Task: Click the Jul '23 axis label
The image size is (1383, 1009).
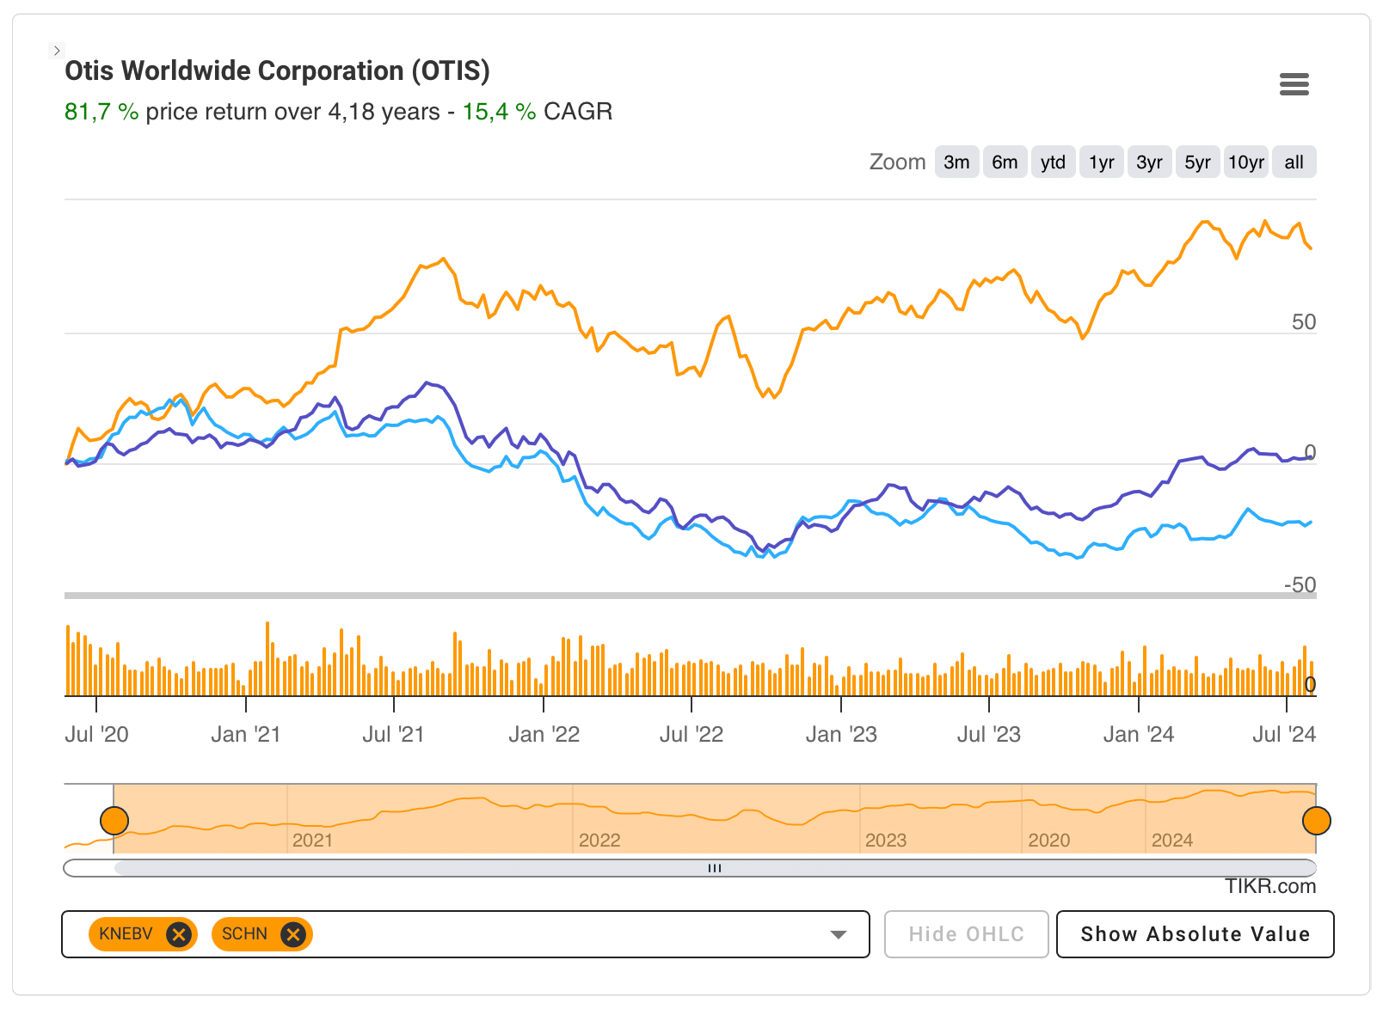Action: pos(989,735)
